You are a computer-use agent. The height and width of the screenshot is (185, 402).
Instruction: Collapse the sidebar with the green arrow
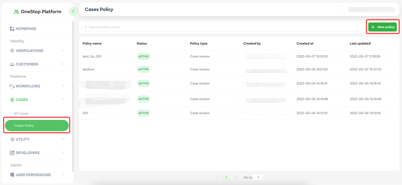[73, 11]
